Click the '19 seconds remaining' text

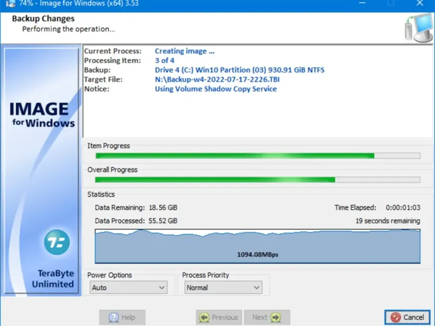(x=388, y=221)
